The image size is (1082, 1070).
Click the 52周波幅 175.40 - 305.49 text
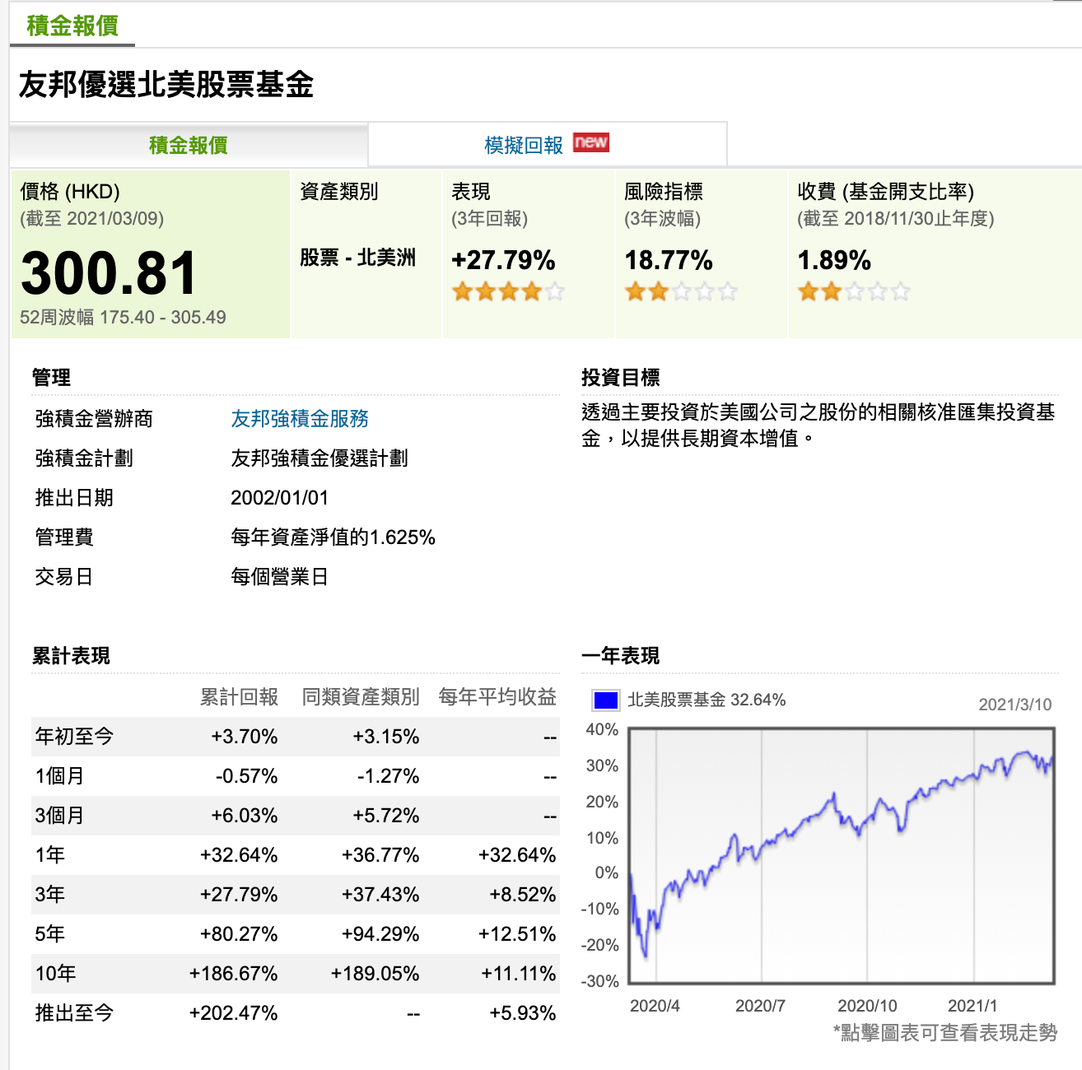[123, 317]
